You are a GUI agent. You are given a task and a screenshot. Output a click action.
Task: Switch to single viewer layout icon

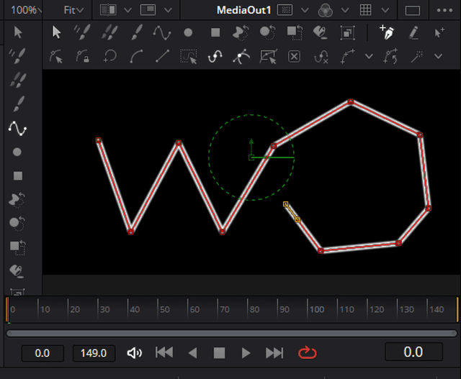413,11
